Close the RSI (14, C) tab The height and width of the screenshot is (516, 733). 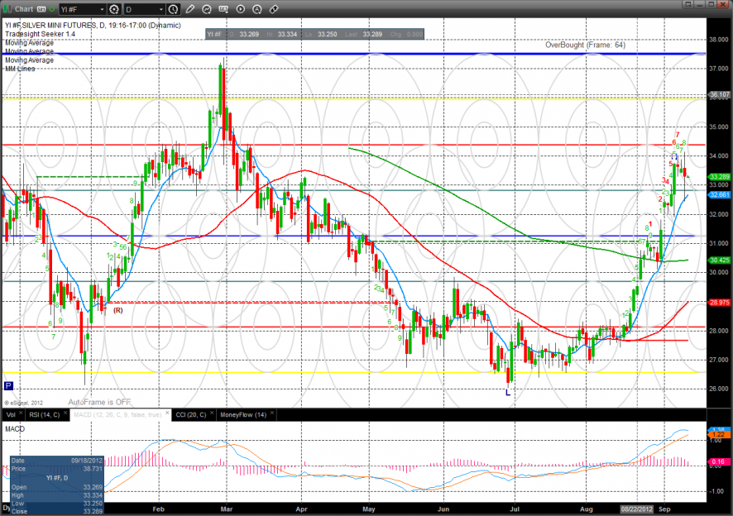[x=65, y=413]
